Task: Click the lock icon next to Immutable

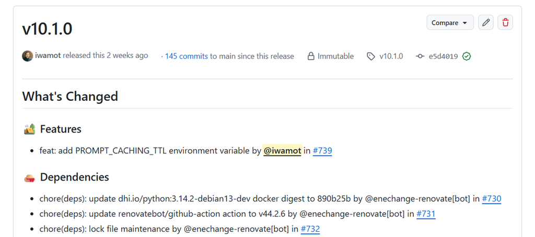Action: pyautogui.click(x=311, y=56)
